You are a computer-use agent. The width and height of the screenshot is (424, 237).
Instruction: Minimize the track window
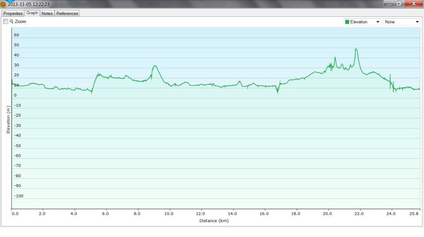pyautogui.click(x=389, y=4)
